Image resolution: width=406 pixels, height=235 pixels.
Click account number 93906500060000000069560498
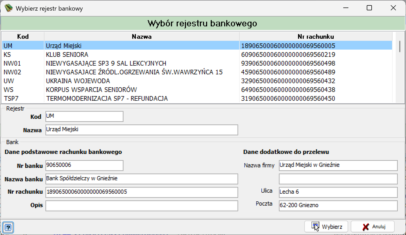(x=288, y=63)
